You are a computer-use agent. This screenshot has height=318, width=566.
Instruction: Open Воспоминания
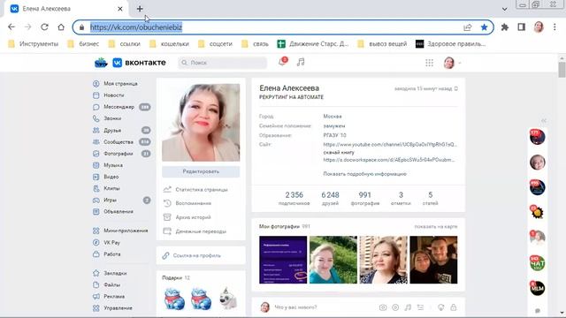193,203
